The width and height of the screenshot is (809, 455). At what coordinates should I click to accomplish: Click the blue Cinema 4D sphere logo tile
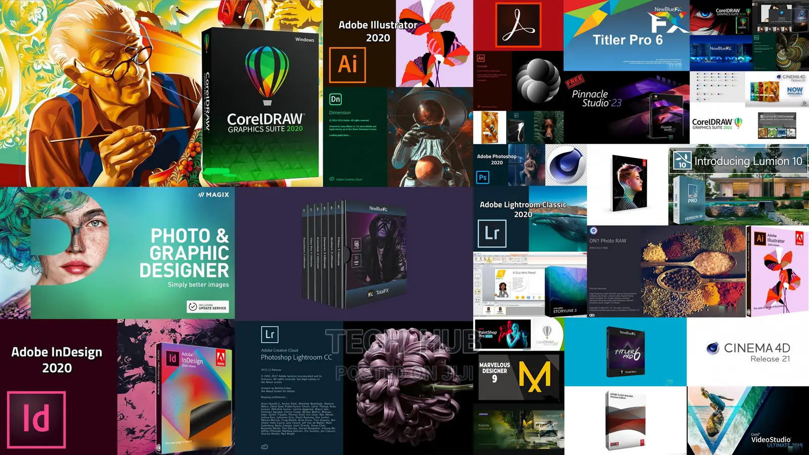pyautogui.click(x=566, y=165)
